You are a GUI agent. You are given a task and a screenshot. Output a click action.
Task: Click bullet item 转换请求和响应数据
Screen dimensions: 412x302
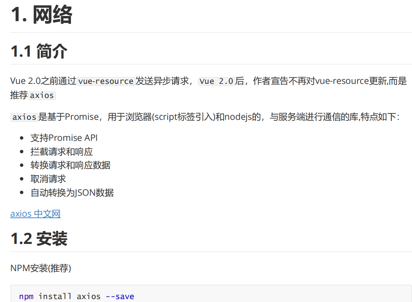click(x=71, y=165)
